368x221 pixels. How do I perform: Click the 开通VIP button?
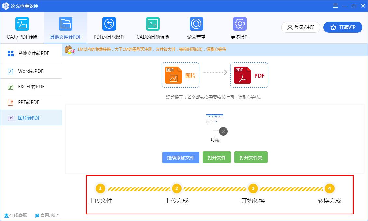point(343,27)
